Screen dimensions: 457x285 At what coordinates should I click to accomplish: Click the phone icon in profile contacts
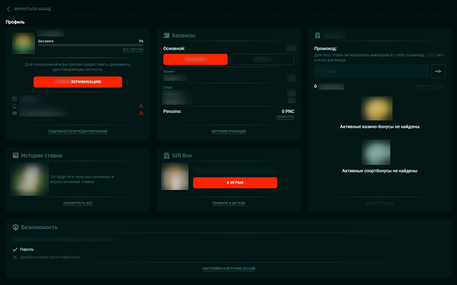coord(14,106)
